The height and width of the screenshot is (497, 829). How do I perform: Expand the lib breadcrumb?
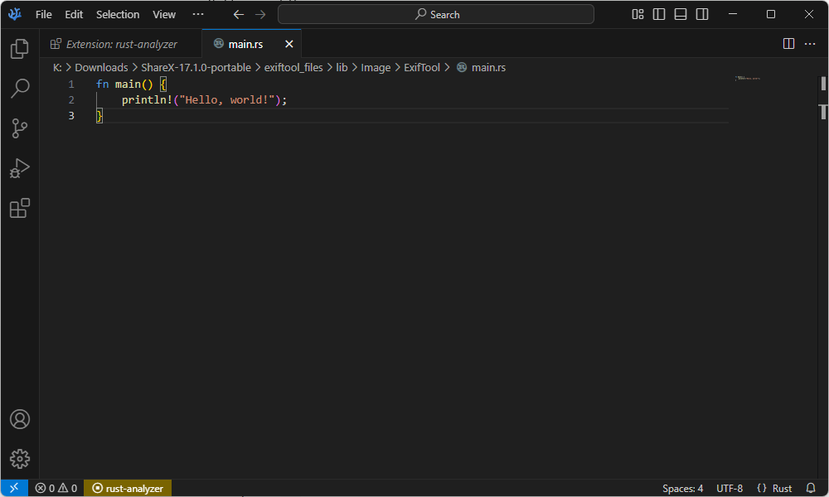pos(342,68)
